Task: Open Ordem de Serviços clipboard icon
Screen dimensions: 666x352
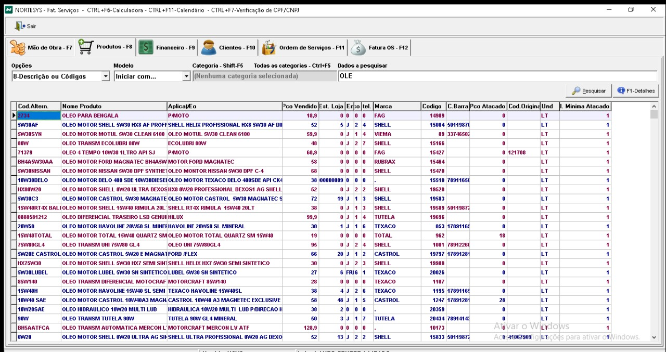Action: [x=268, y=48]
